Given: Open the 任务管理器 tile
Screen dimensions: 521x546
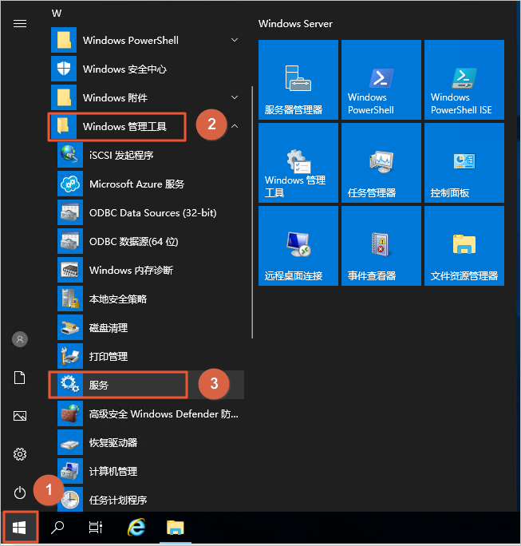Looking at the screenshot, I should tap(381, 162).
